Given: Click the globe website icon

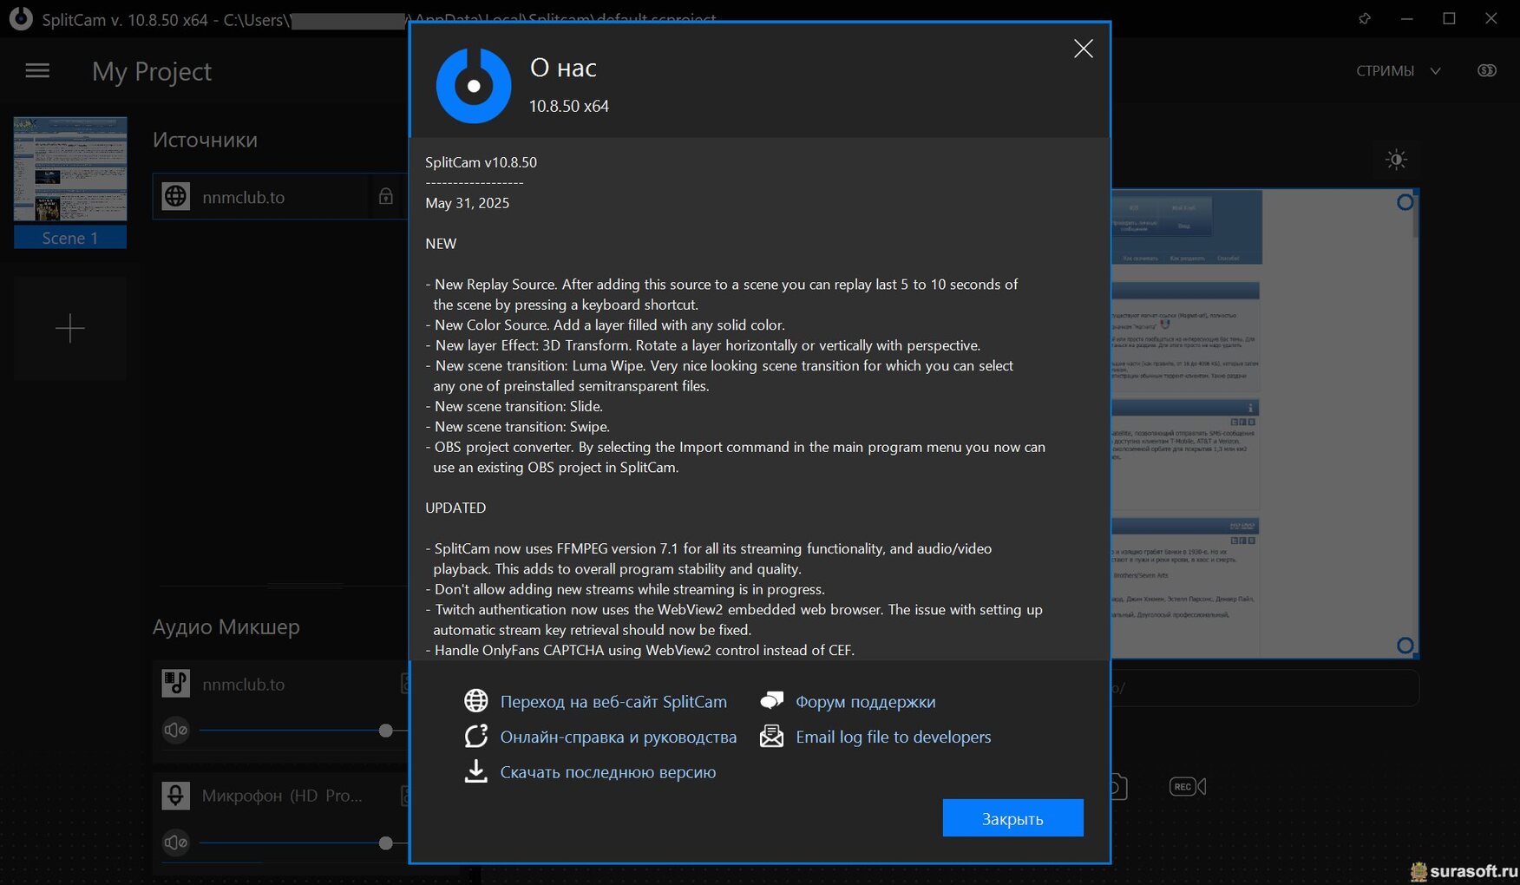Looking at the screenshot, I should click(x=476, y=700).
